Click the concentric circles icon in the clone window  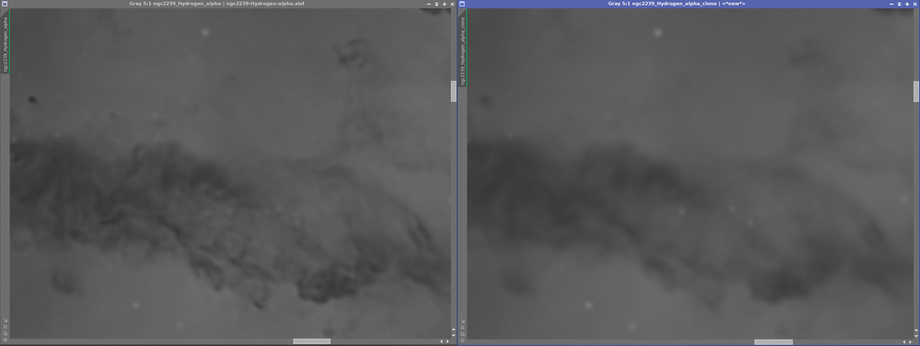463,340
